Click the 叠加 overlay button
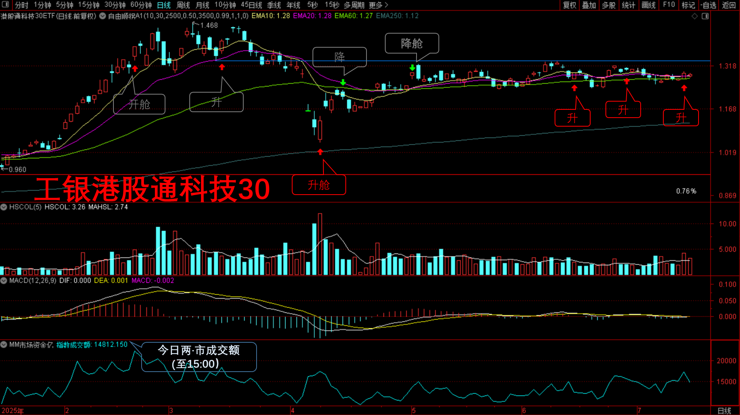The image size is (740, 415). [589, 5]
